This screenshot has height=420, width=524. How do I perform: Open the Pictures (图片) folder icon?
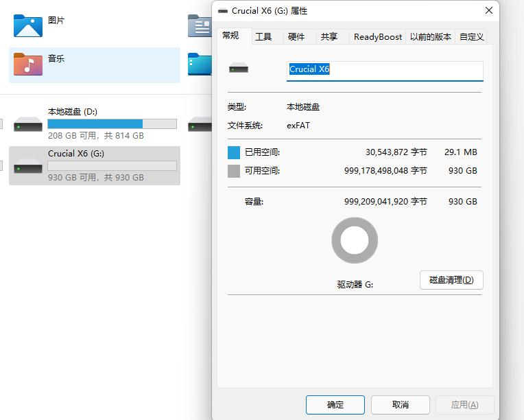(x=28, y=26)
